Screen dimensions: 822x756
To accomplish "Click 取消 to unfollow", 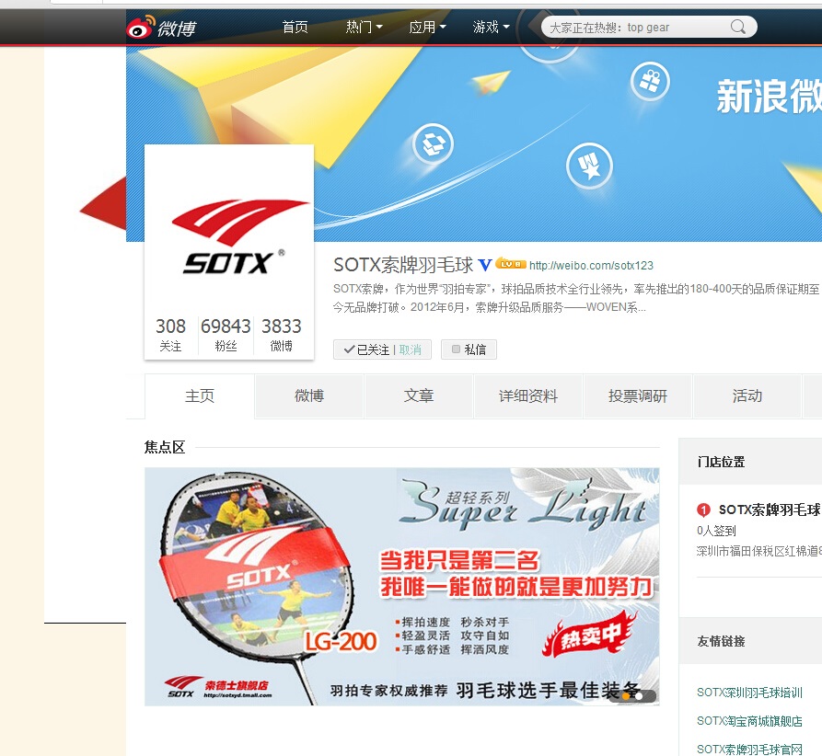I will [x=411, y=349].
